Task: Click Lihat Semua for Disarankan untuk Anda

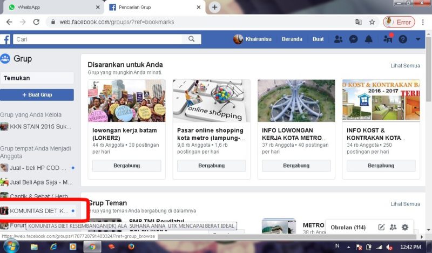Action: point(405,65)
